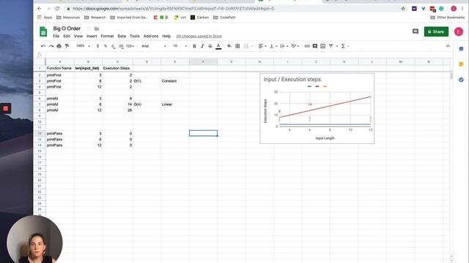Open the text color picker

click(218, 46)
